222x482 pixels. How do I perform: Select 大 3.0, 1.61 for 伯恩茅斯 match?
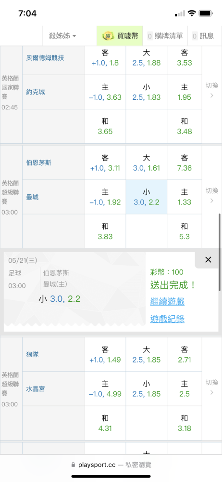point(146,162)
